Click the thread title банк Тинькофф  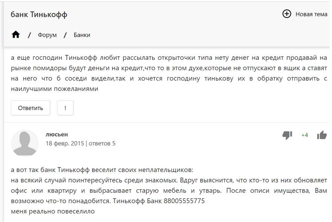pos(39,15)
